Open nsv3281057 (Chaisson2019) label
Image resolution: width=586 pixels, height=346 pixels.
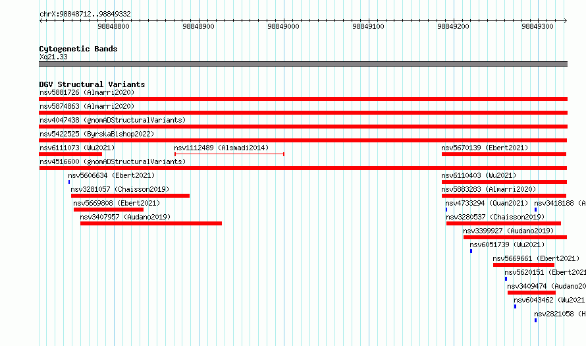120,189
